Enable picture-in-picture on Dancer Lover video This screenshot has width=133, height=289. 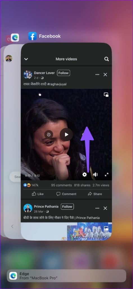tap(106, 95)
